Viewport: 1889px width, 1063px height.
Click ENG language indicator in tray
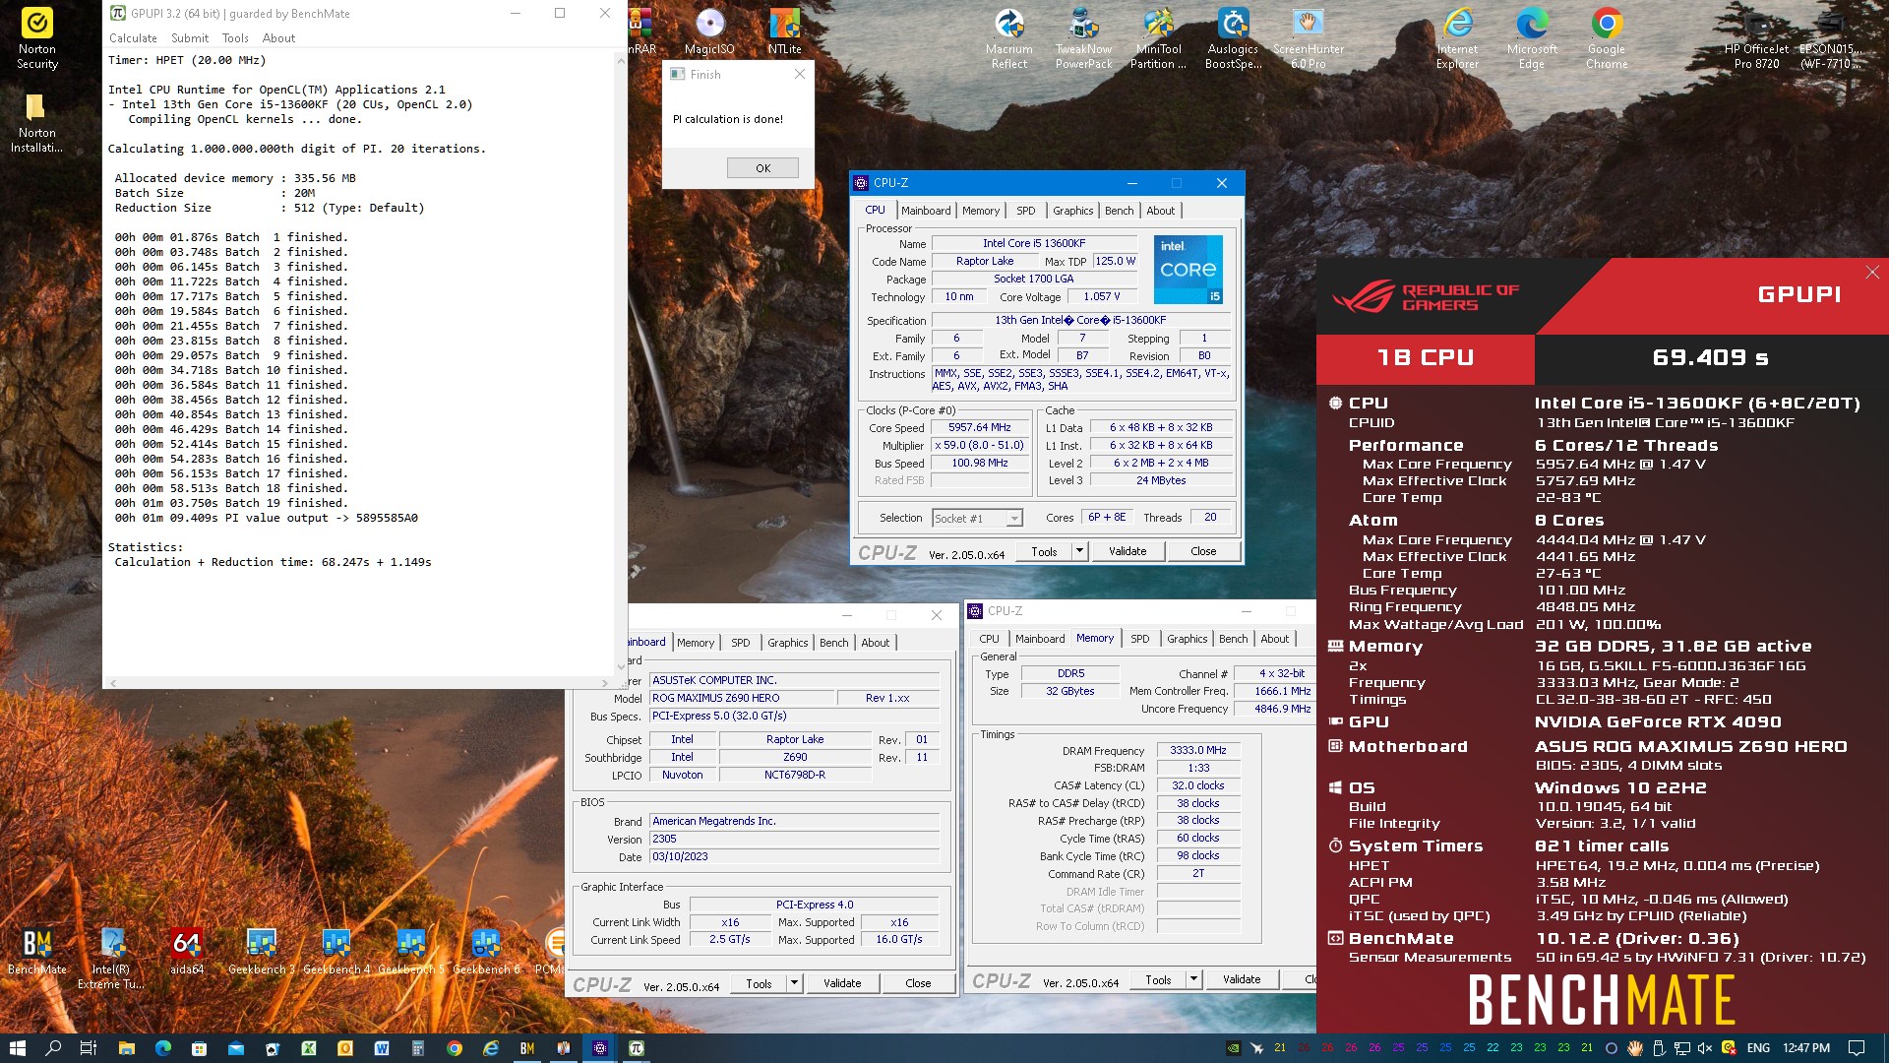pyautogui.click(x=1758, y=1048)
